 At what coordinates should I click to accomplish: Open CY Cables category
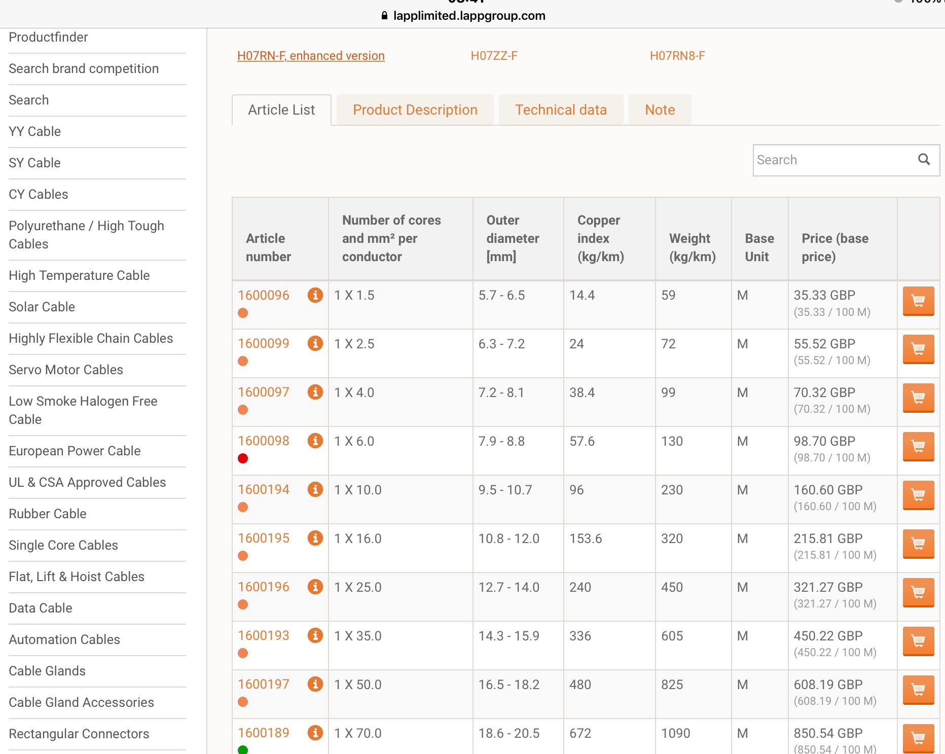38,194
